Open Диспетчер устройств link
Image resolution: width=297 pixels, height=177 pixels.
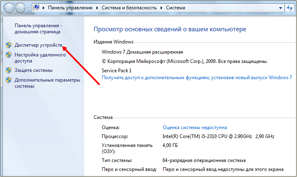click(x=38, y=45)
